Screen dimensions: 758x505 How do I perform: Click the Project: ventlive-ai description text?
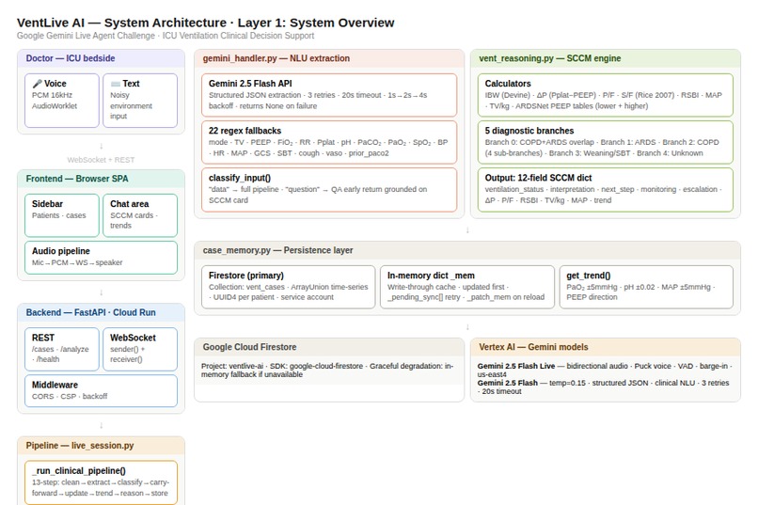click(327, 371)
